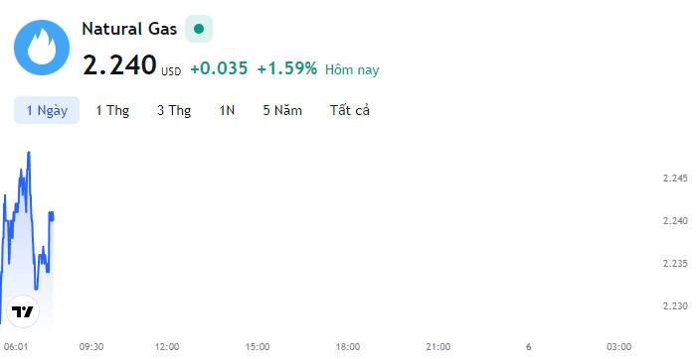Open the Natural Gas symbol title link
The image size is (697, 359).
click(129, 29)
